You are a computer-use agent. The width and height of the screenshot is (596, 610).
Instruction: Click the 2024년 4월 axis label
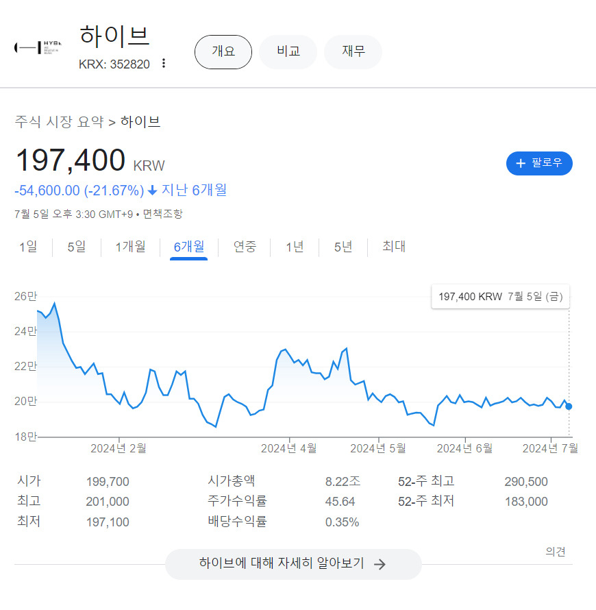tap(289, 448)
